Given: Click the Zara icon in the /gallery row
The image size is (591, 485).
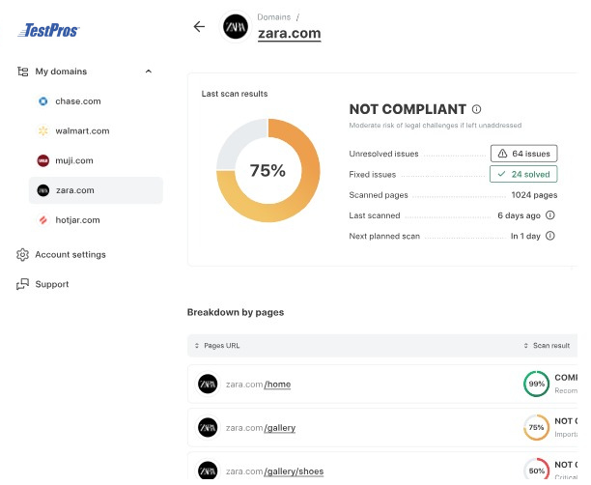Looking at the screenshot, I should [x=208, y=428].
